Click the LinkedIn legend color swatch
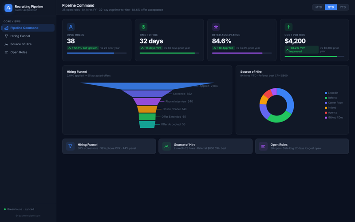This screenshot has height=222, width=355. click(x=326, y=93)
